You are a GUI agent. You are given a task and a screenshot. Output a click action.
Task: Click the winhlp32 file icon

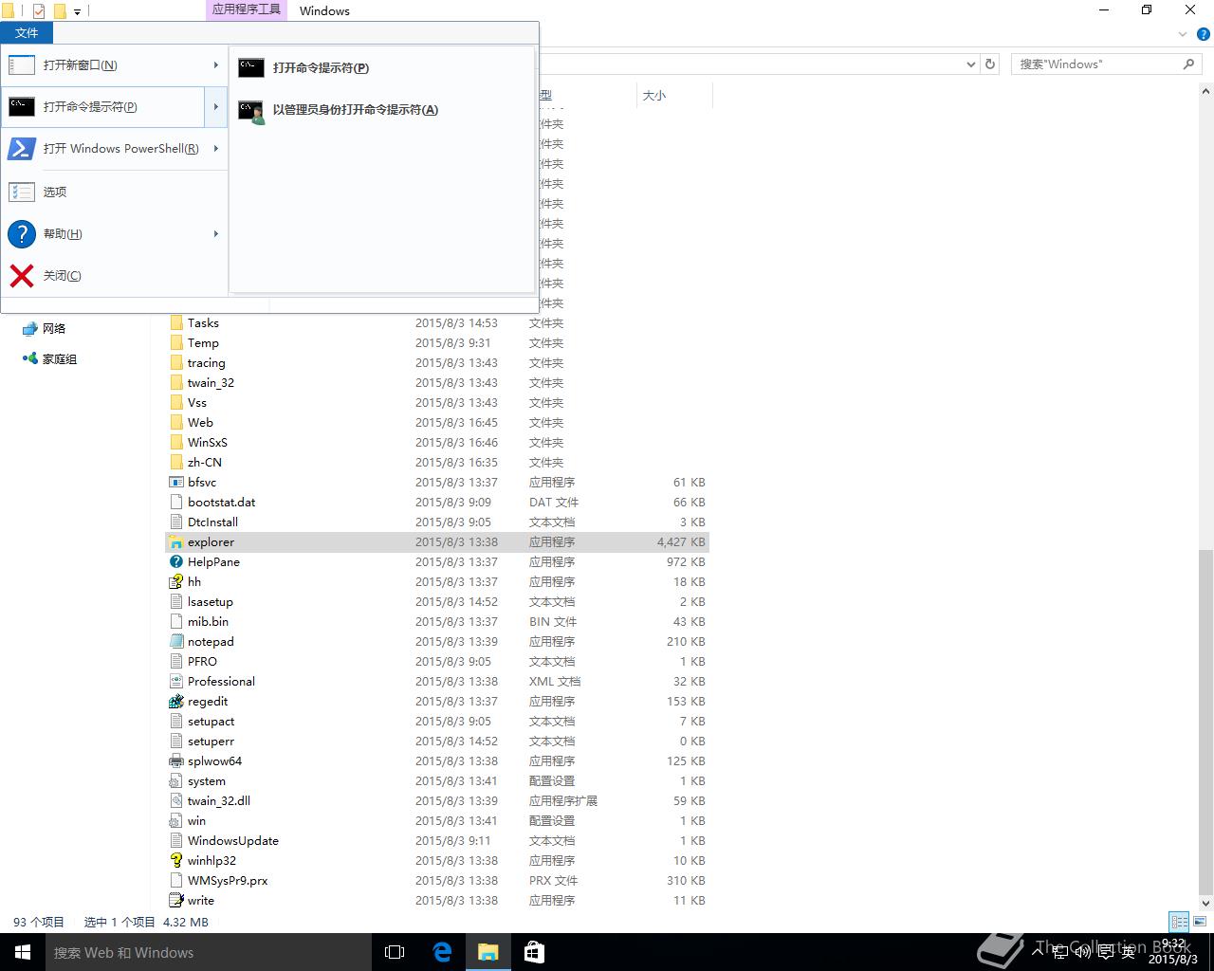[175, 861]
